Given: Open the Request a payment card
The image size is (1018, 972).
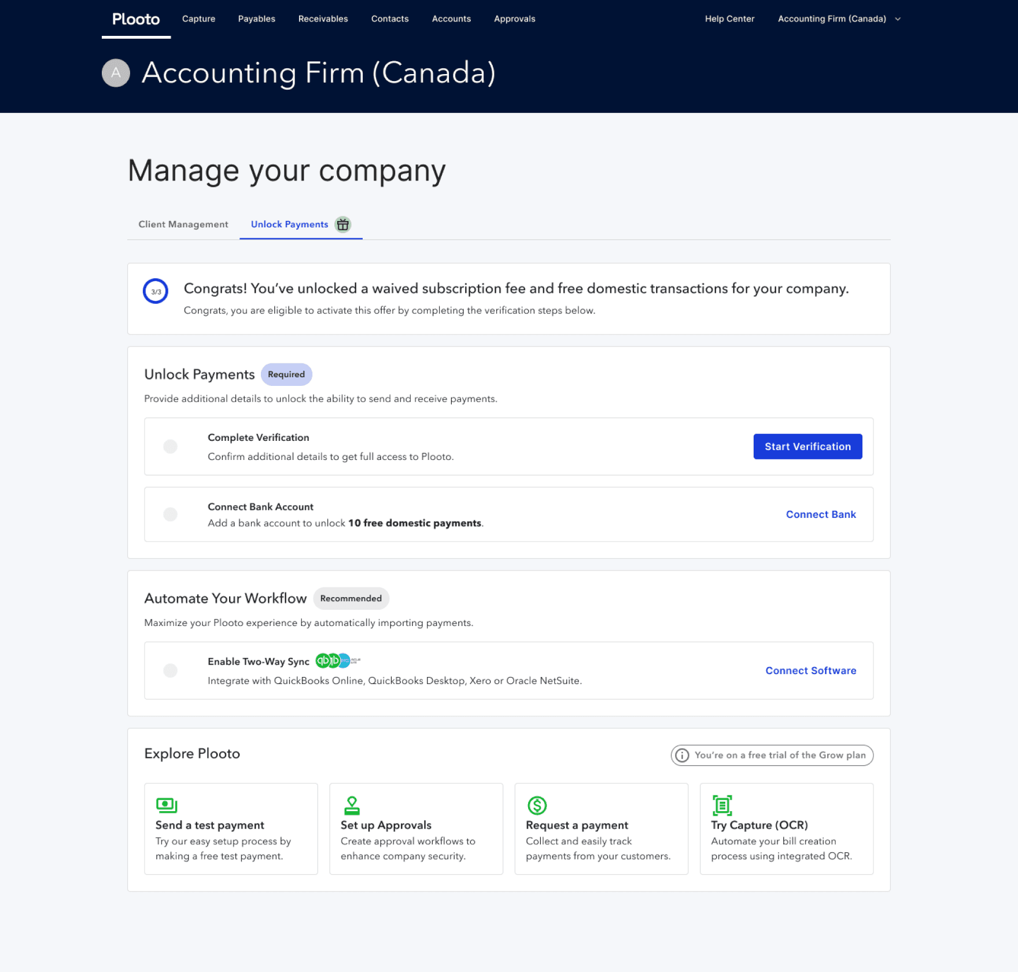Looking at the screenshot, I should point(601,829).
